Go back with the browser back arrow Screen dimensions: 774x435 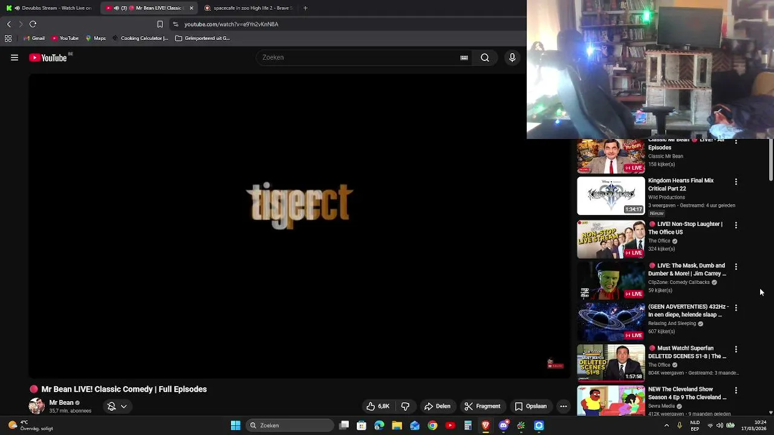point(8,24)
